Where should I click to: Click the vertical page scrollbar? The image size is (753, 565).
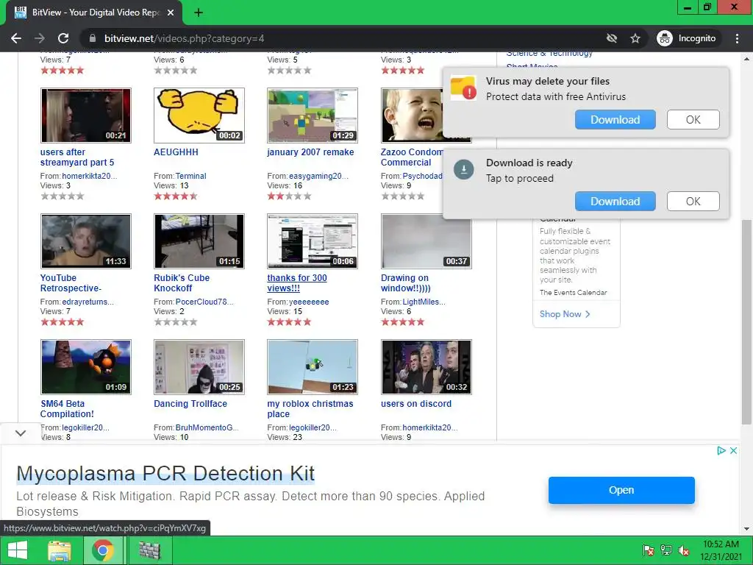coord(746,322)
